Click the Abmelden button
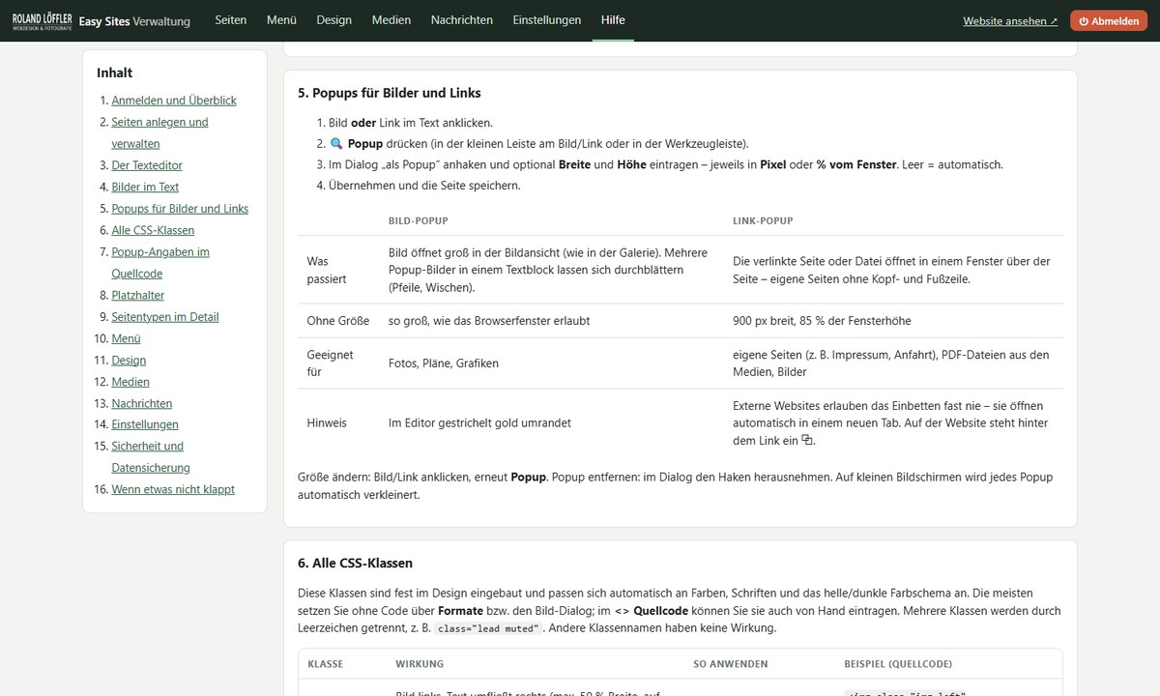 [1109, 21]
